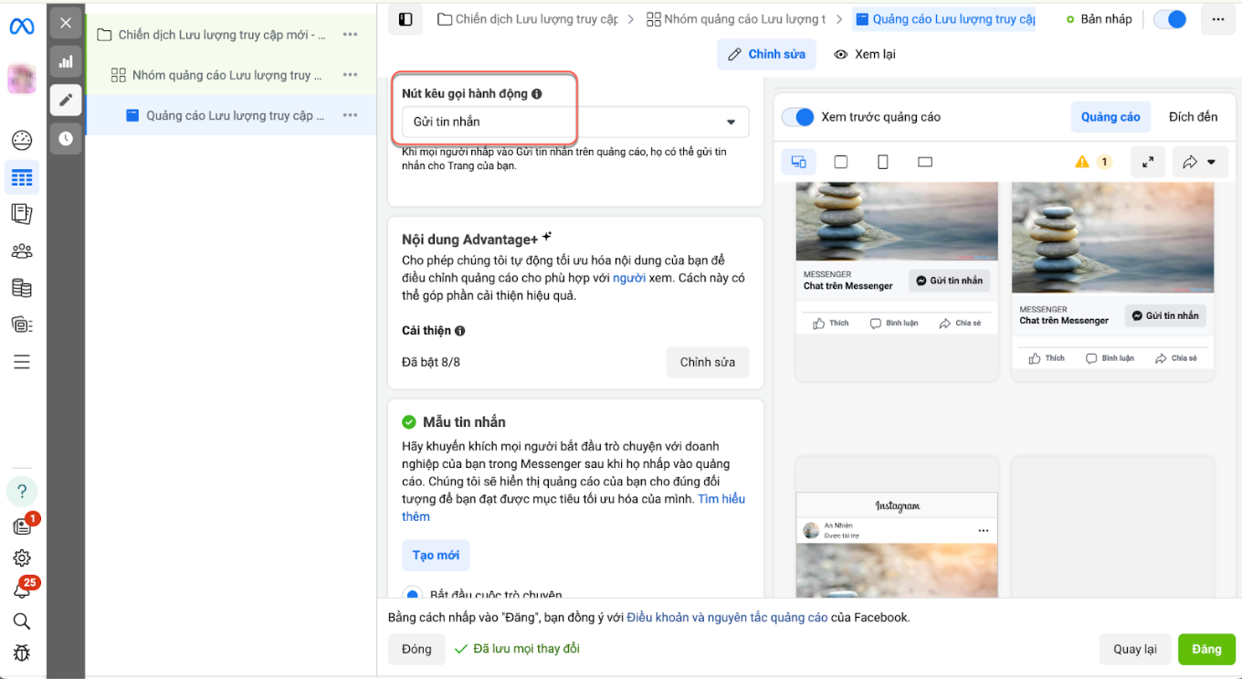Select the Chiến dịch Lưu lượng truy cập tree item
The image size is (1242, 679).
[x=222, y=35]
